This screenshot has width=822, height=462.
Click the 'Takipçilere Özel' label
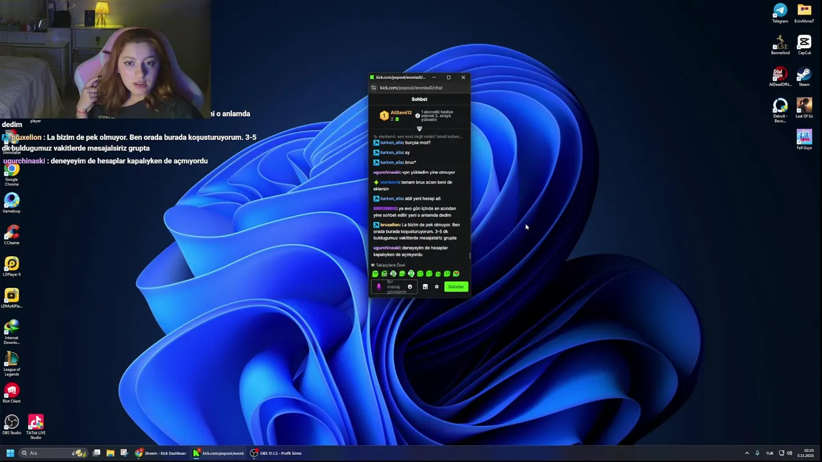[x=390, y=265]
